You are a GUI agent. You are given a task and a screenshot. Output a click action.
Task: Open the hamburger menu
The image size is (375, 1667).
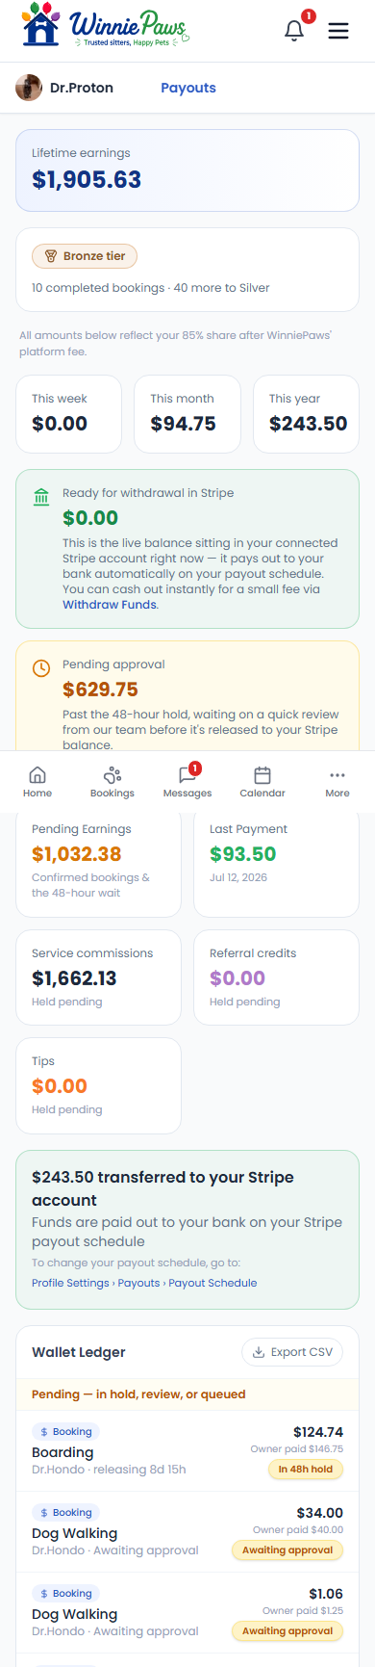click(x=338, y=31)
